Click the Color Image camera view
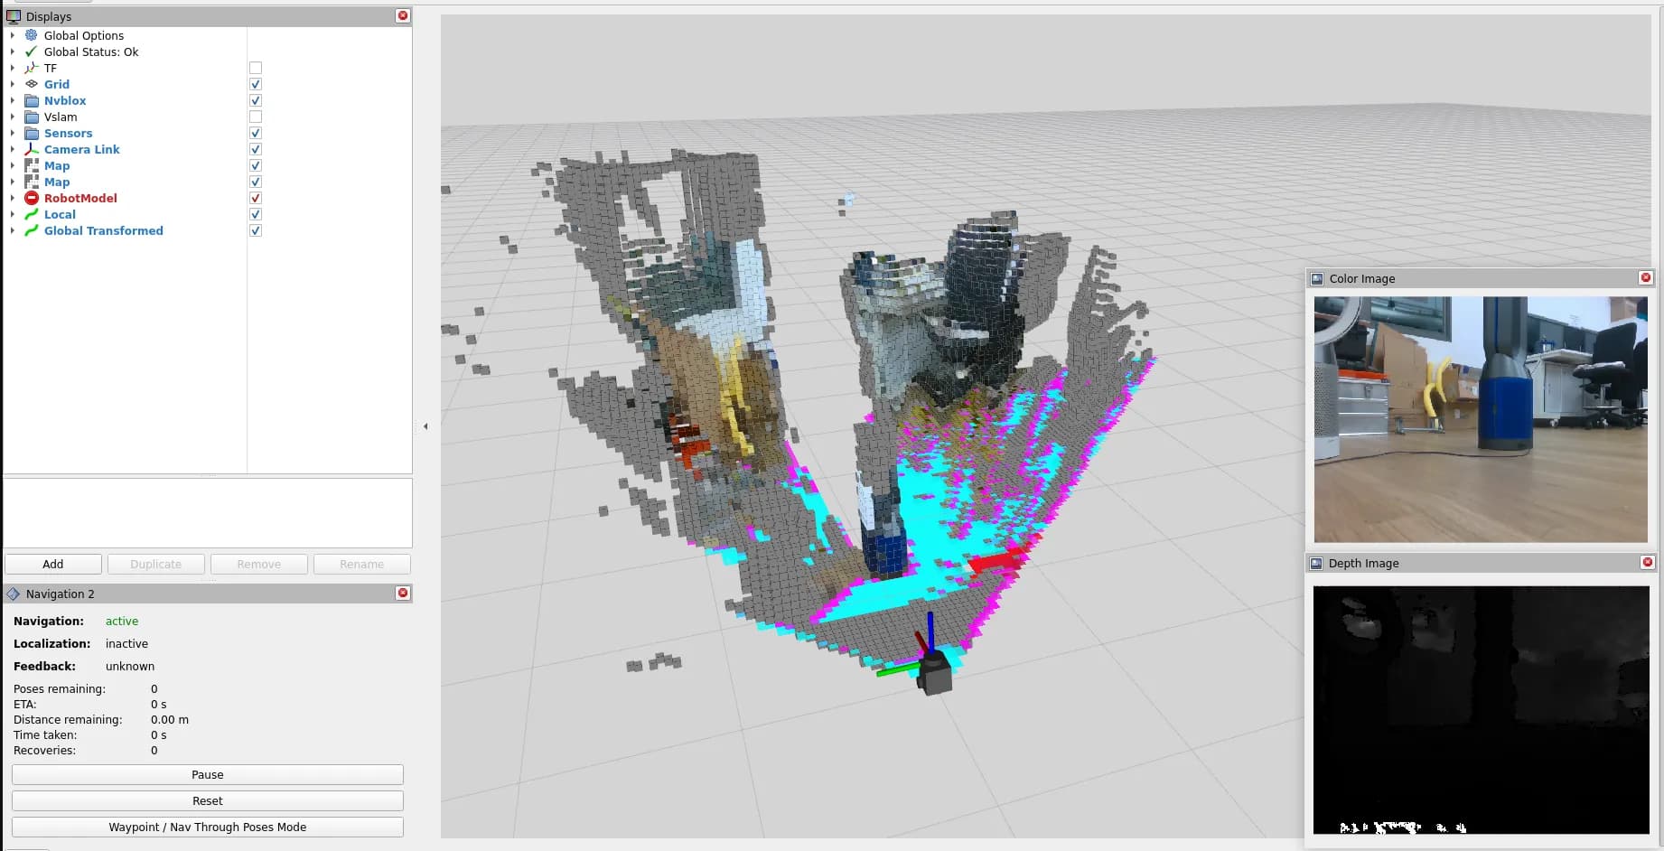1664x851 pixels. pyautogui.click(x=1481, y=419)
